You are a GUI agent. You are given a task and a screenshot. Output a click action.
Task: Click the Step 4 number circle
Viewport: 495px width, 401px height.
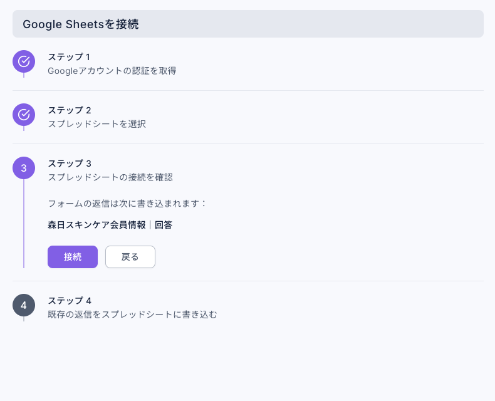(24, 305)
